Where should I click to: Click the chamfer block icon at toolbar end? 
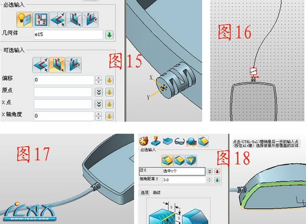coord(204,141)
